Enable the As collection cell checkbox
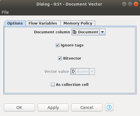Image resolution: width=140 pixels, height=116 pixels. click(x=53, y=84)
